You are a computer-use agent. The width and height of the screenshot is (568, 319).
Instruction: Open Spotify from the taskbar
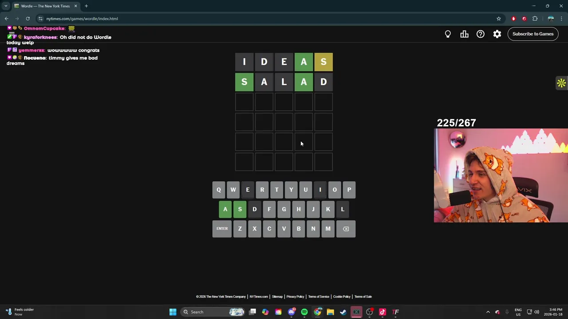point(304,312)
